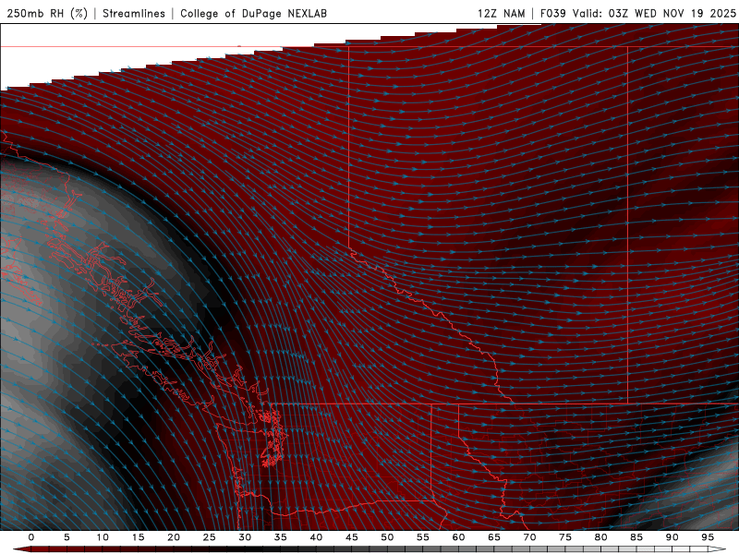739x554 pixels.
Task: Click the '12Z NAM' model label
Action: click(502, 13)
